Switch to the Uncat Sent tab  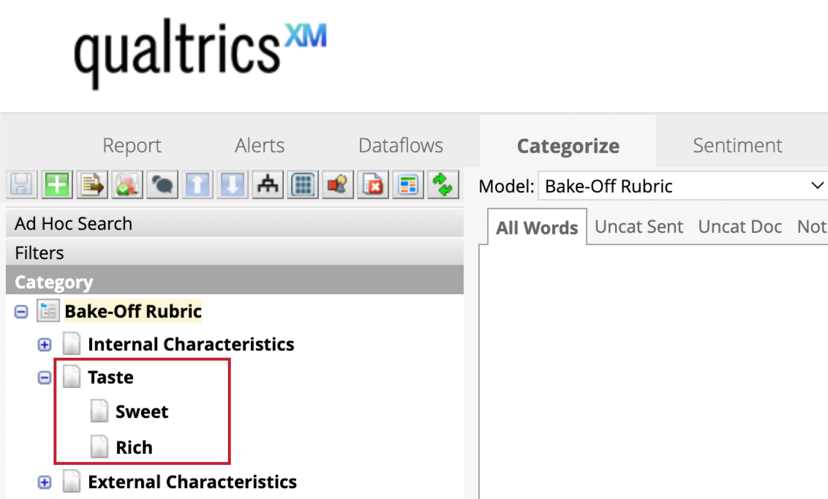click(639, 226)
